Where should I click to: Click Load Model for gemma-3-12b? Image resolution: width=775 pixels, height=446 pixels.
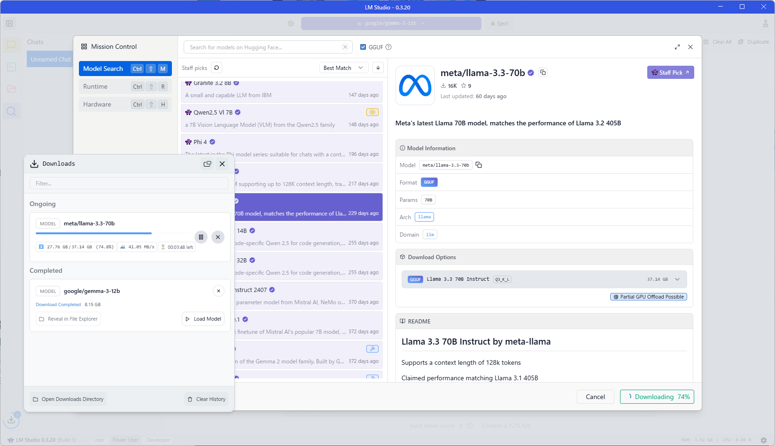203,319
